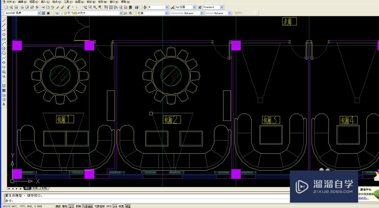Select the Multiline Text tool

[4, 104]
